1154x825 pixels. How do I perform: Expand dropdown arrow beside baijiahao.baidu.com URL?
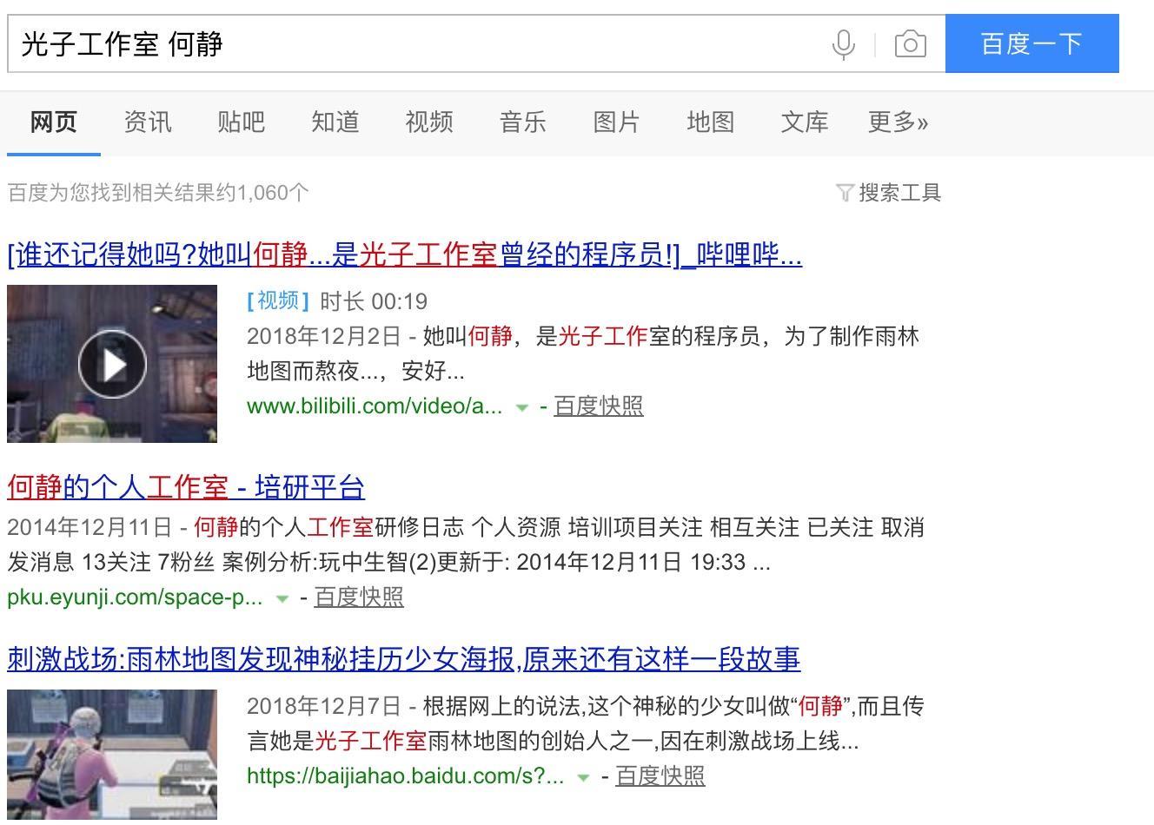pos(584,777)
